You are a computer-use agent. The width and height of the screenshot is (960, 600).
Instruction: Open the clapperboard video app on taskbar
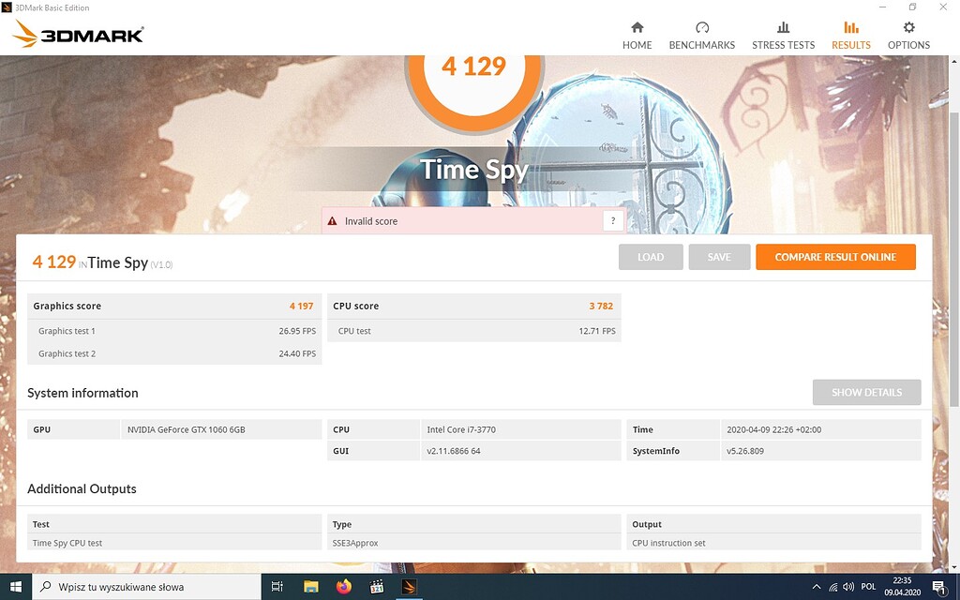[x=377, y=587]
